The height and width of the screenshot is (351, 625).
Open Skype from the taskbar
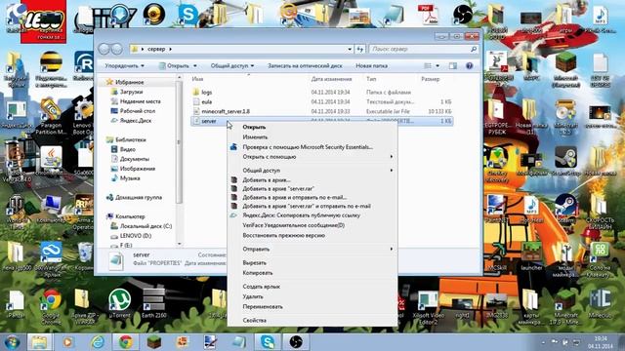click(x=267, y=342)
